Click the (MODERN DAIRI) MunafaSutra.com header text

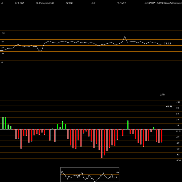point(163,3)
